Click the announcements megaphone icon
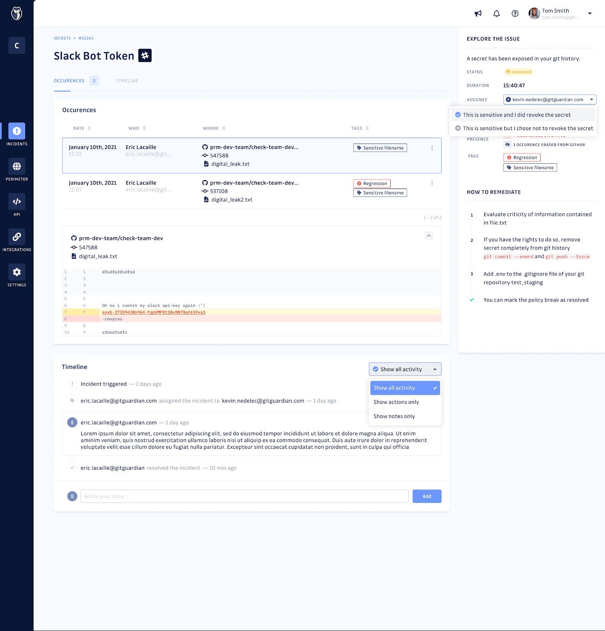The height and width of the screenshot is (631, 605). tap(478, 13)
